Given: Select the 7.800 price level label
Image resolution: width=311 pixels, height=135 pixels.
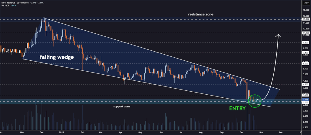Looking at the screenshot, I should tap(305, 52).
